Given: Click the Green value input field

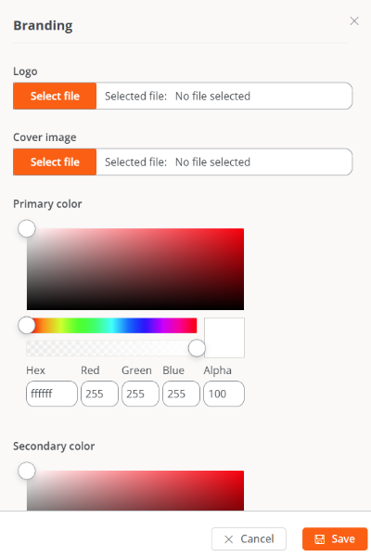Looking at the screenshot, I should [x=140, y=394].
